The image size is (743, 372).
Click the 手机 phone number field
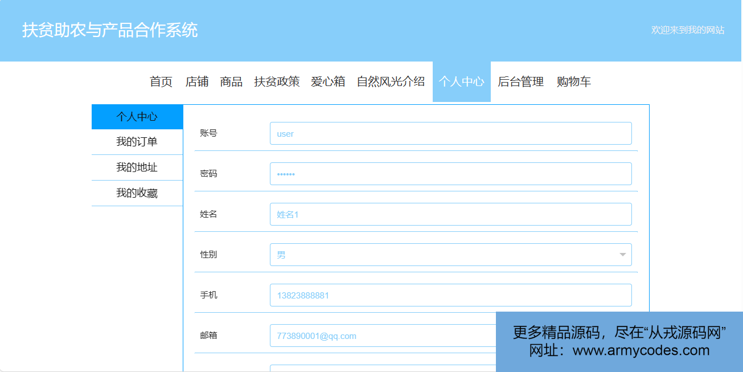pos(450,295)
